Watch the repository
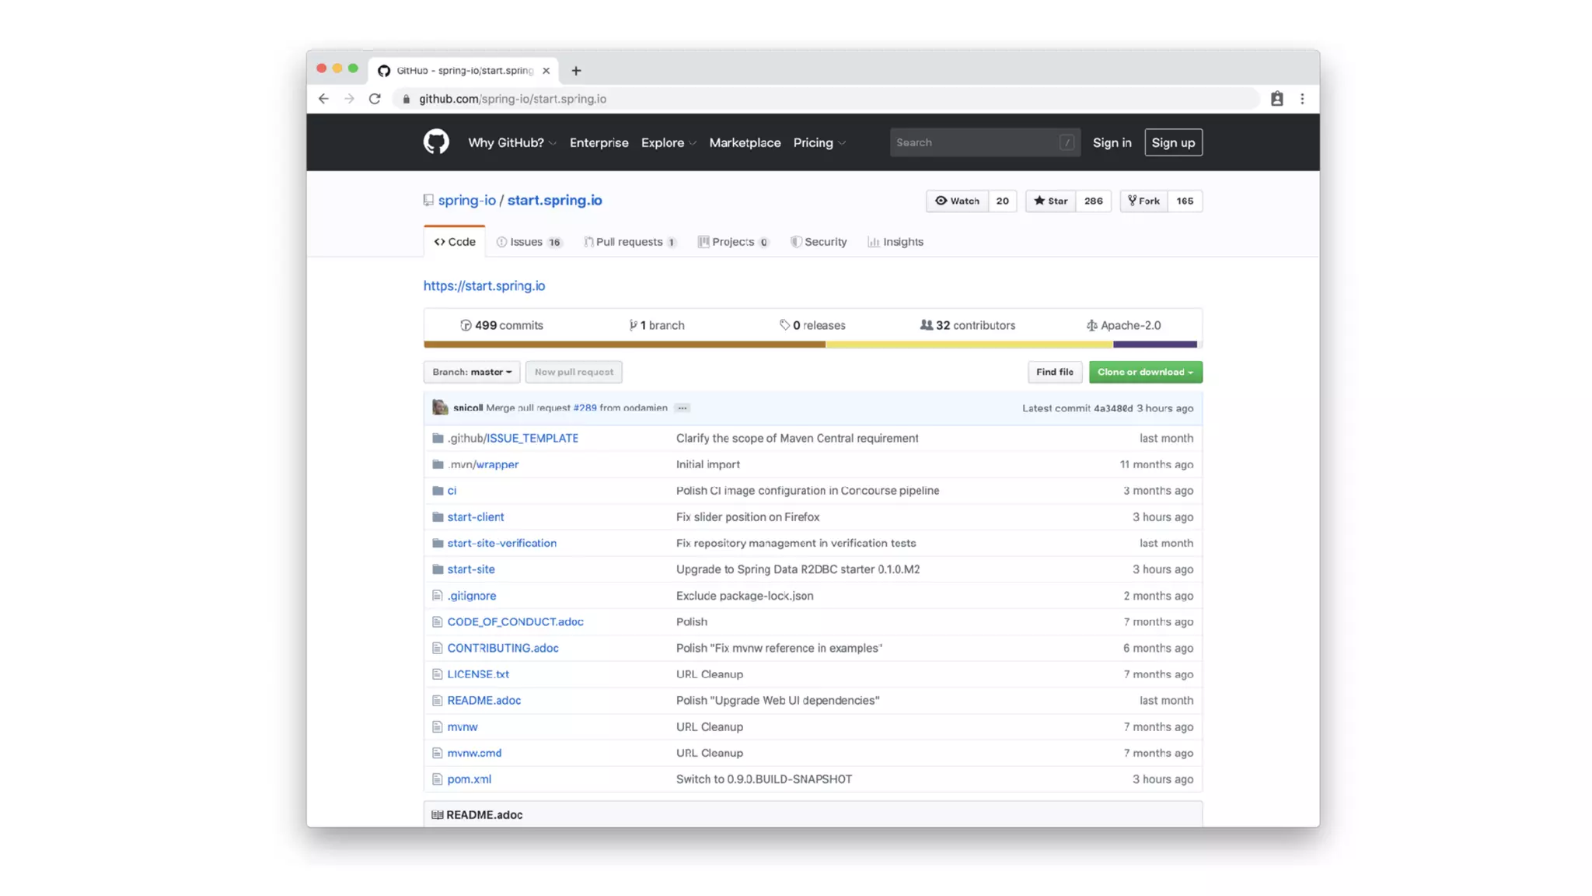 [957, 201]
